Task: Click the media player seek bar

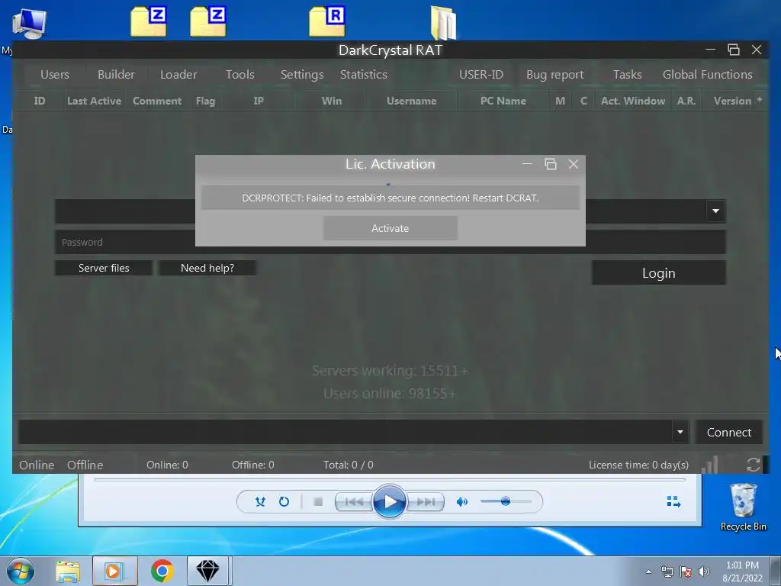Action: 390,479
